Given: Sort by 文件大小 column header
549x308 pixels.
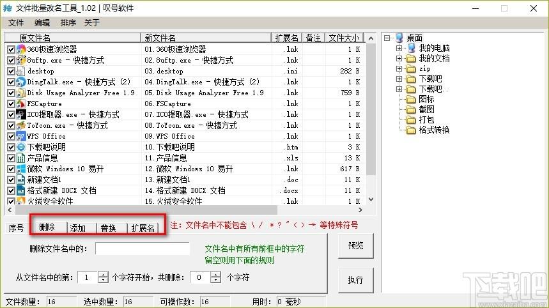Looking at the screenshot, I should (344, 38).
